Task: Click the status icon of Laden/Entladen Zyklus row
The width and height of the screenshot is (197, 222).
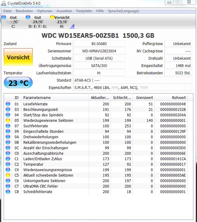Action: pyautogui.click(x=8, y=159)
